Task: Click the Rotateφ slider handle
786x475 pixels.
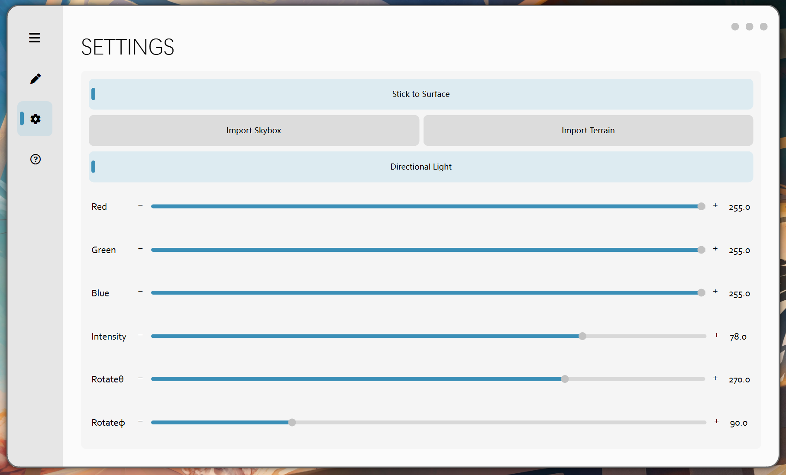Action: coord(292,422)
